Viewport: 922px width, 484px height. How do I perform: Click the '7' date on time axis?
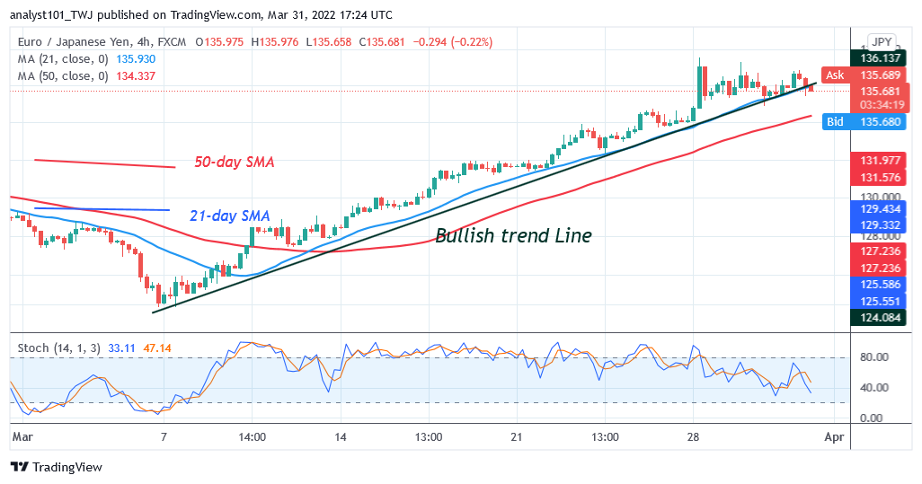164,437
